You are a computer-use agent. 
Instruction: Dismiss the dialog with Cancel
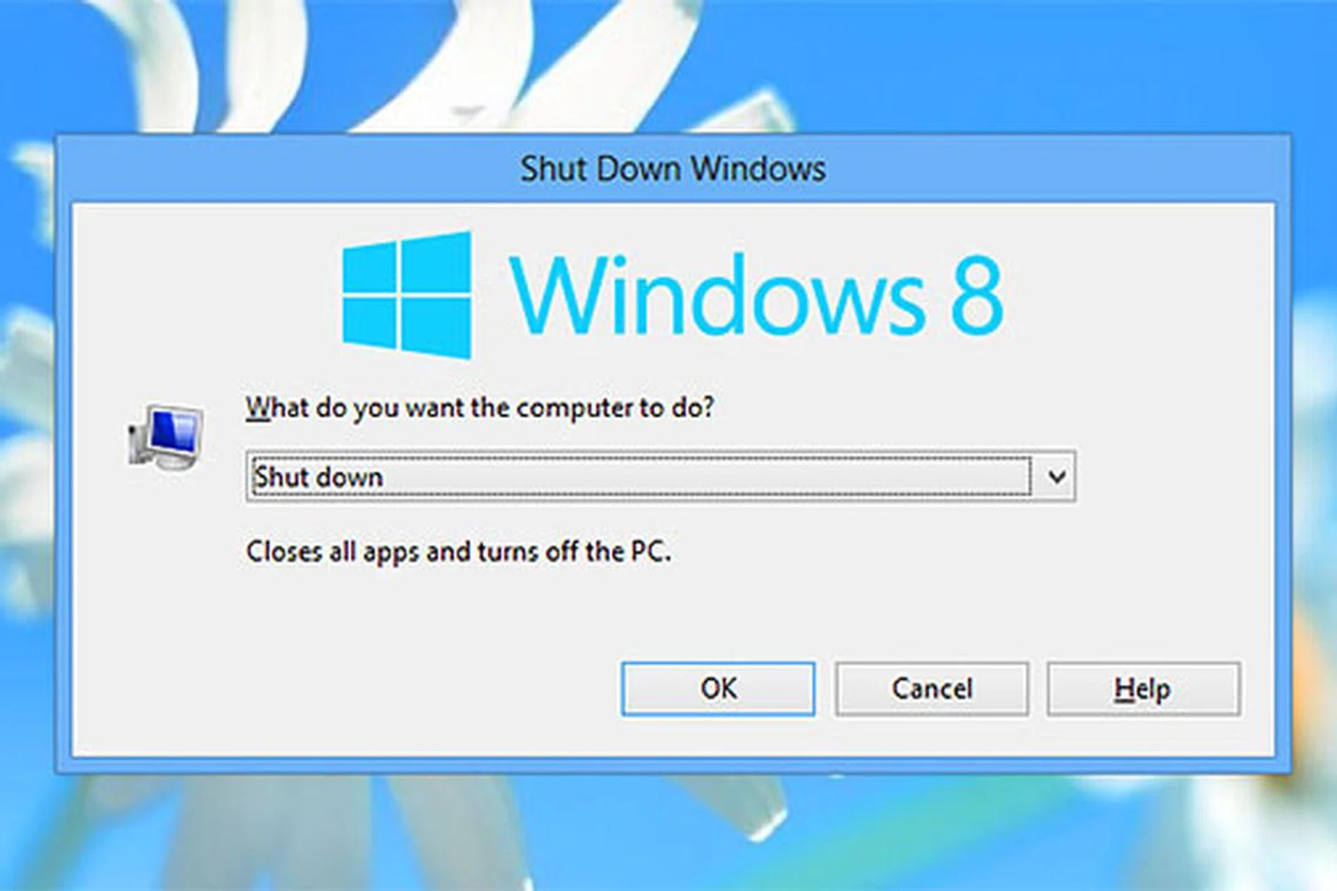pyautogui.click(x=932, y=688)
